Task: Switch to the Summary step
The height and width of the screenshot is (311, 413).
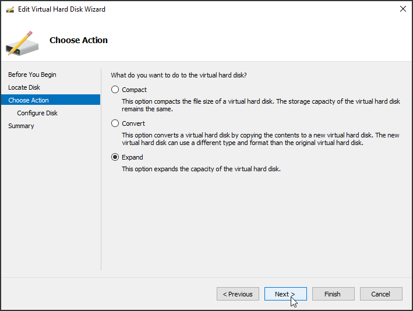Action: coord(21,126)
